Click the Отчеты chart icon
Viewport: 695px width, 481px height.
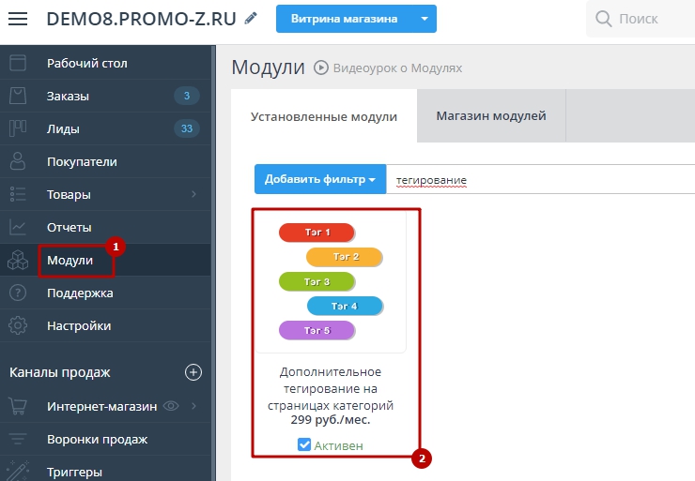(x=18, y=227)
